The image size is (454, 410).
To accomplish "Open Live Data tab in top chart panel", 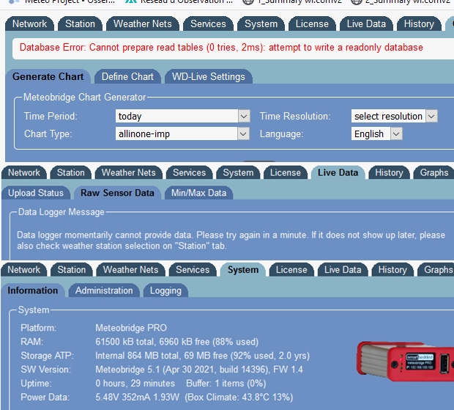I will [366, 23].
